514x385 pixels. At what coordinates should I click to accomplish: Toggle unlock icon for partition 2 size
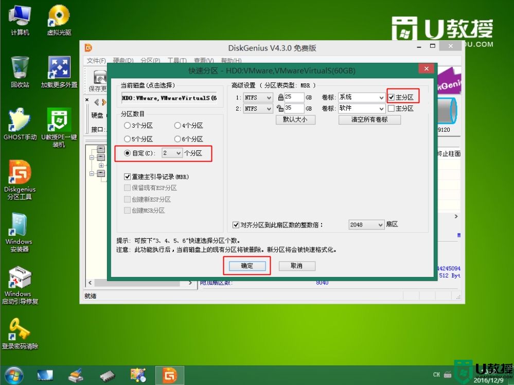click(x=279, y=108)
